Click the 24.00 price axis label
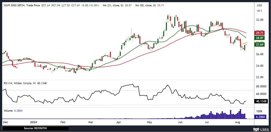The image size is (271, 132). [x=260, y=66]
